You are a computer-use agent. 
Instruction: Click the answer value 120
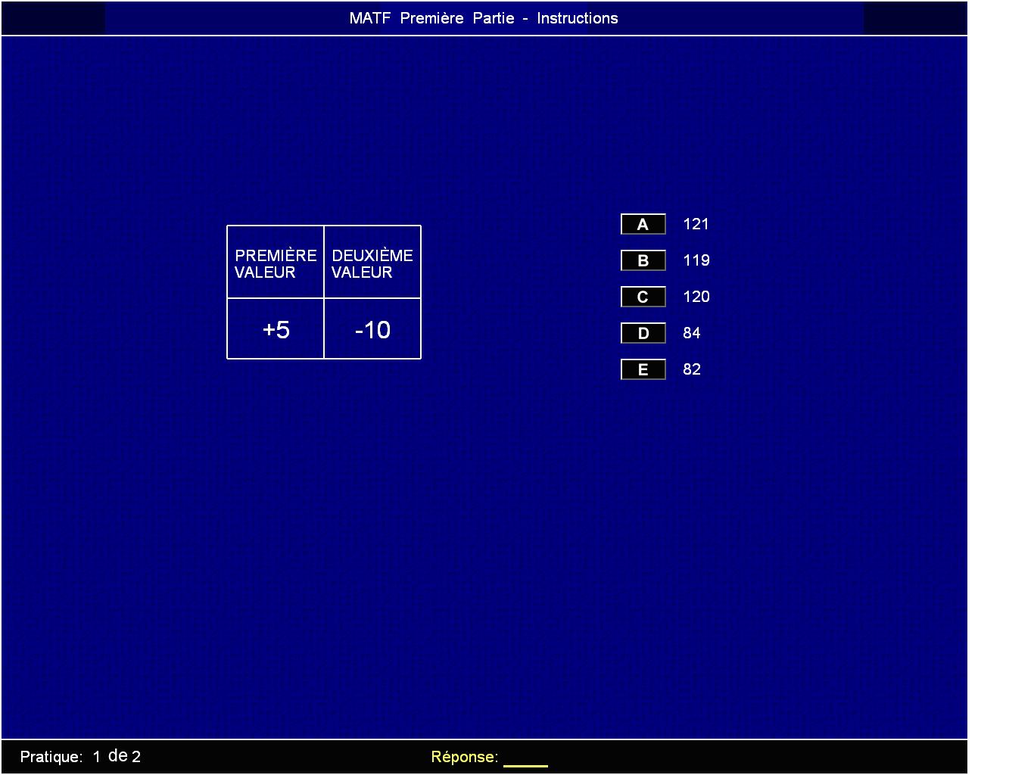pyautogui.click(x=696, y=297)
